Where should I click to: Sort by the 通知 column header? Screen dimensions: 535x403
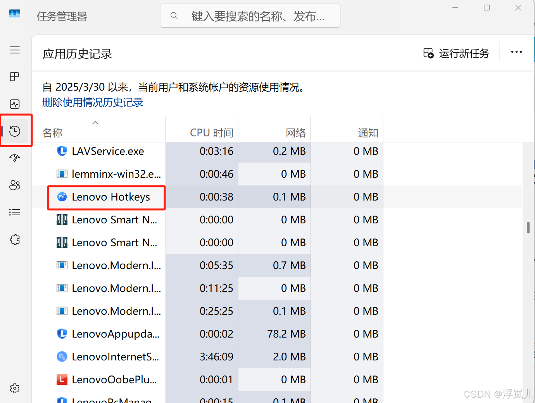[x=347, y=130]
